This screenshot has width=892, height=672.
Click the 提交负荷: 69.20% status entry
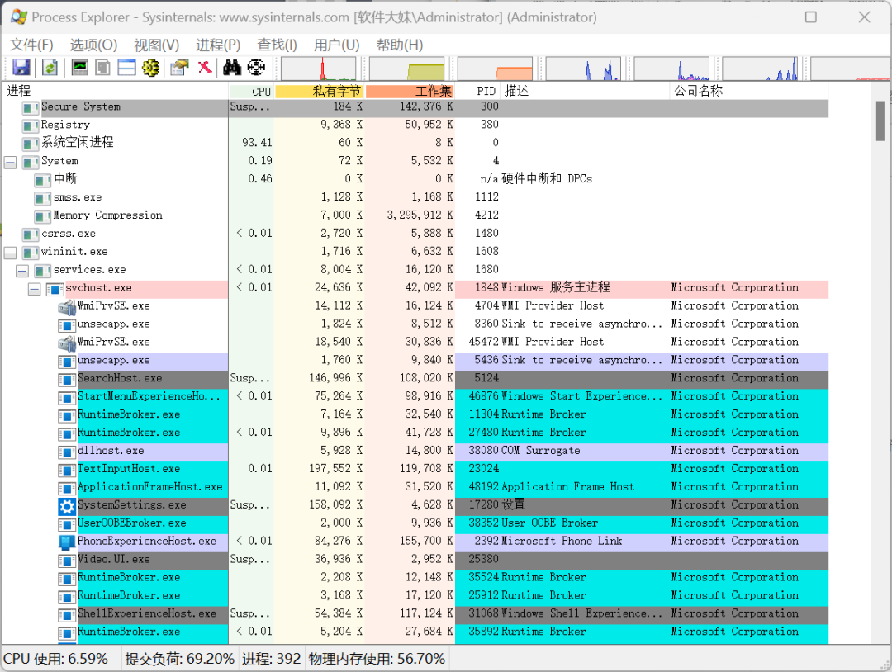tap(179, 659)
